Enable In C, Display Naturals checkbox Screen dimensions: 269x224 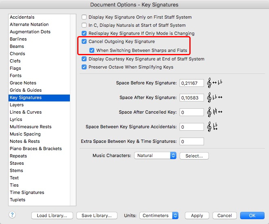(84, 25)
